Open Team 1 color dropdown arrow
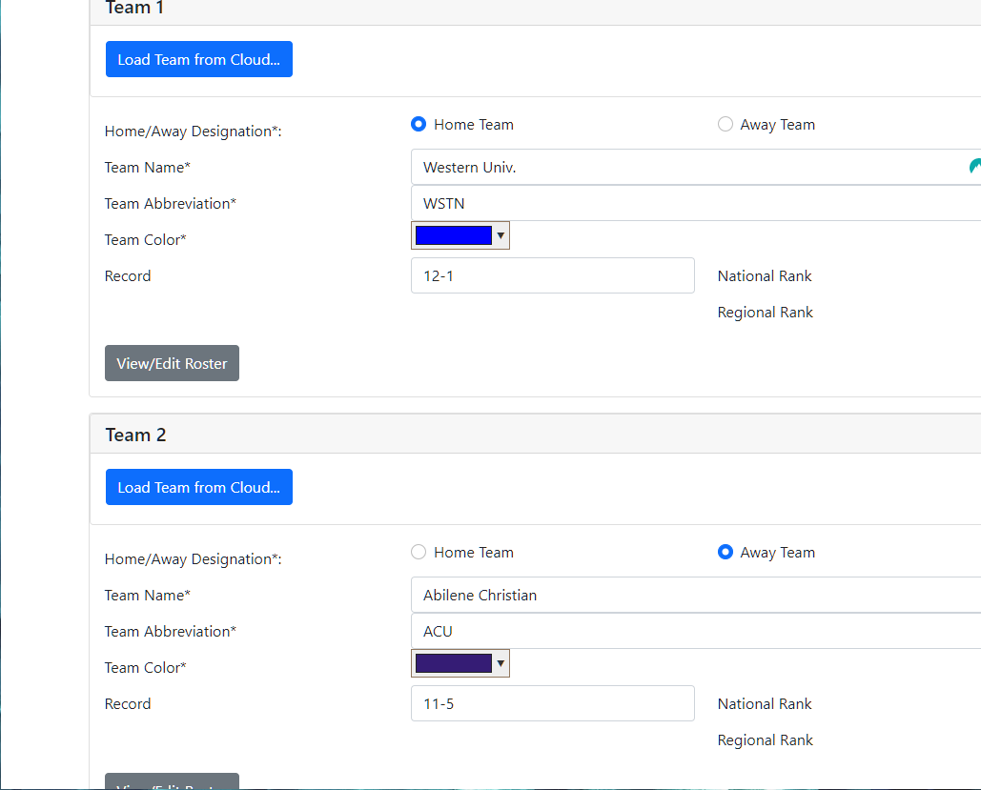 coord(501,235)
